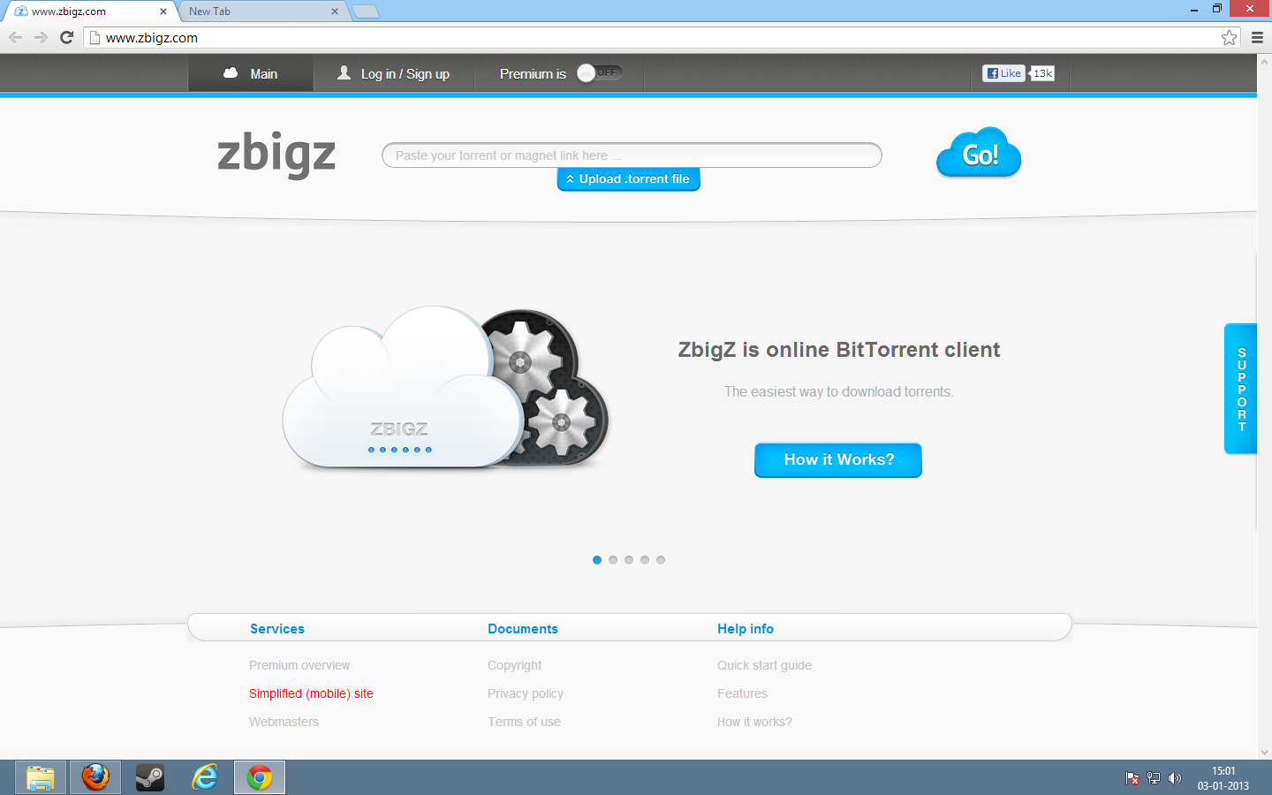Open Features link
The height and width of the screenshot is (795, 1272).
tap(742, 693)
